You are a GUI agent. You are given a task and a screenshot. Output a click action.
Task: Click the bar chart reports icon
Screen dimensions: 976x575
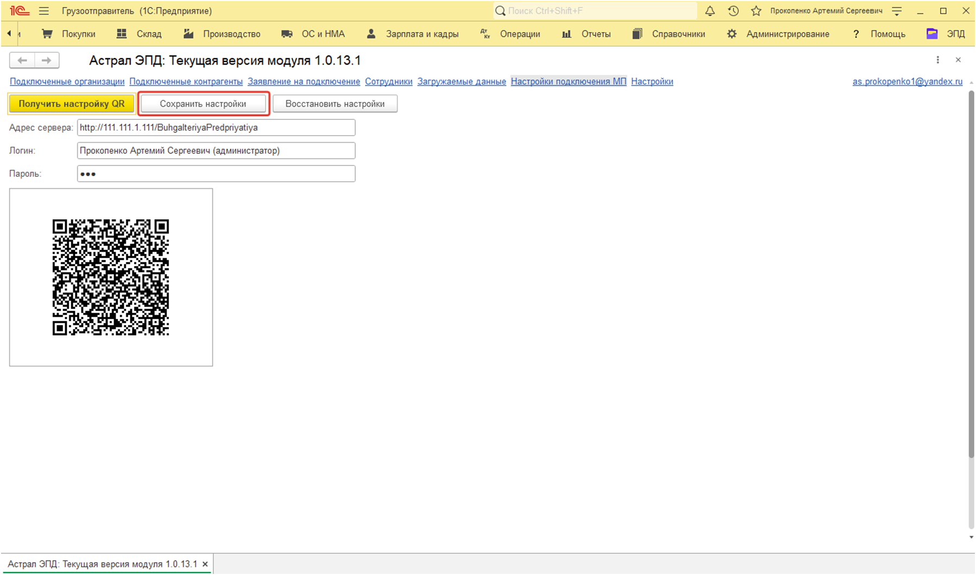[566, 34]
